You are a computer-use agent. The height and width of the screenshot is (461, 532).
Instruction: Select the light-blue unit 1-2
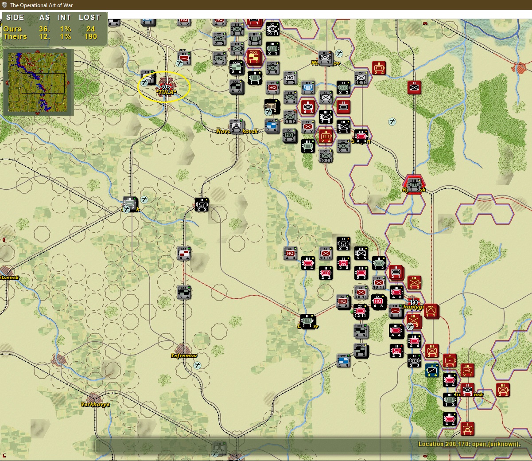tap(308, 88)
